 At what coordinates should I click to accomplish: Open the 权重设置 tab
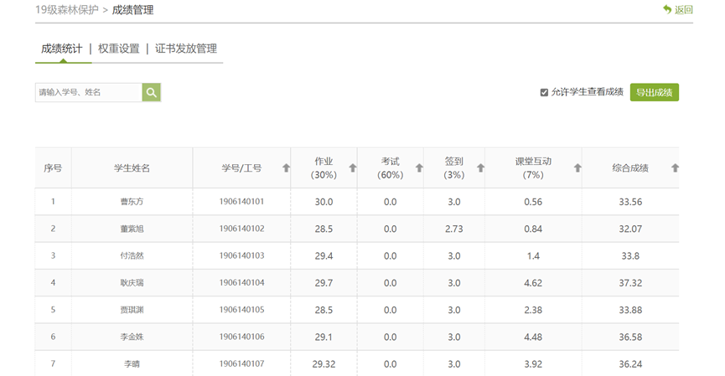(x=119, y=49)
